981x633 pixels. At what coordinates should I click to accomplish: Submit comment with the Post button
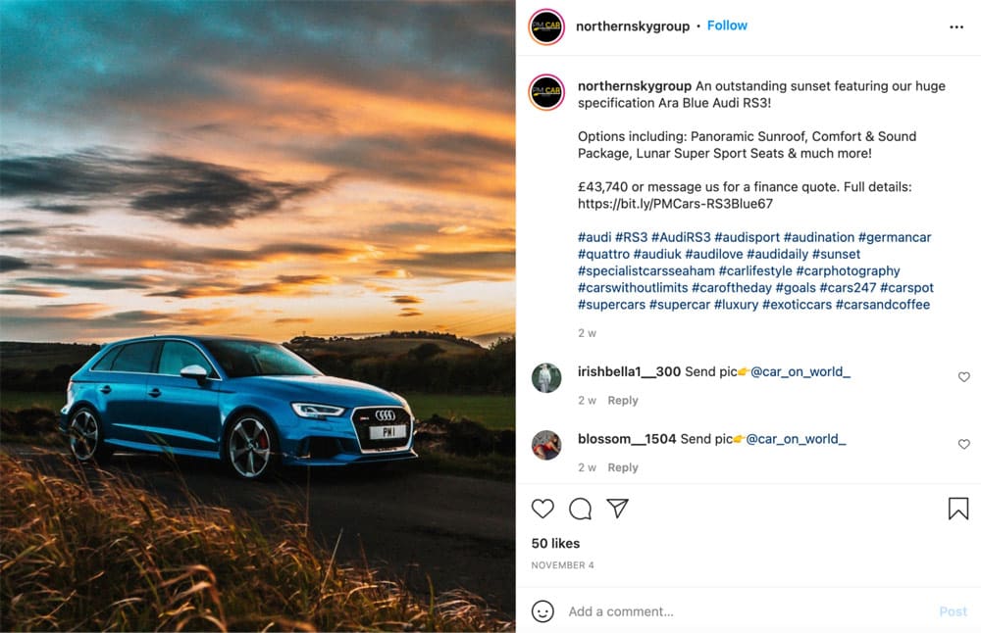click(x=952, y=610)
